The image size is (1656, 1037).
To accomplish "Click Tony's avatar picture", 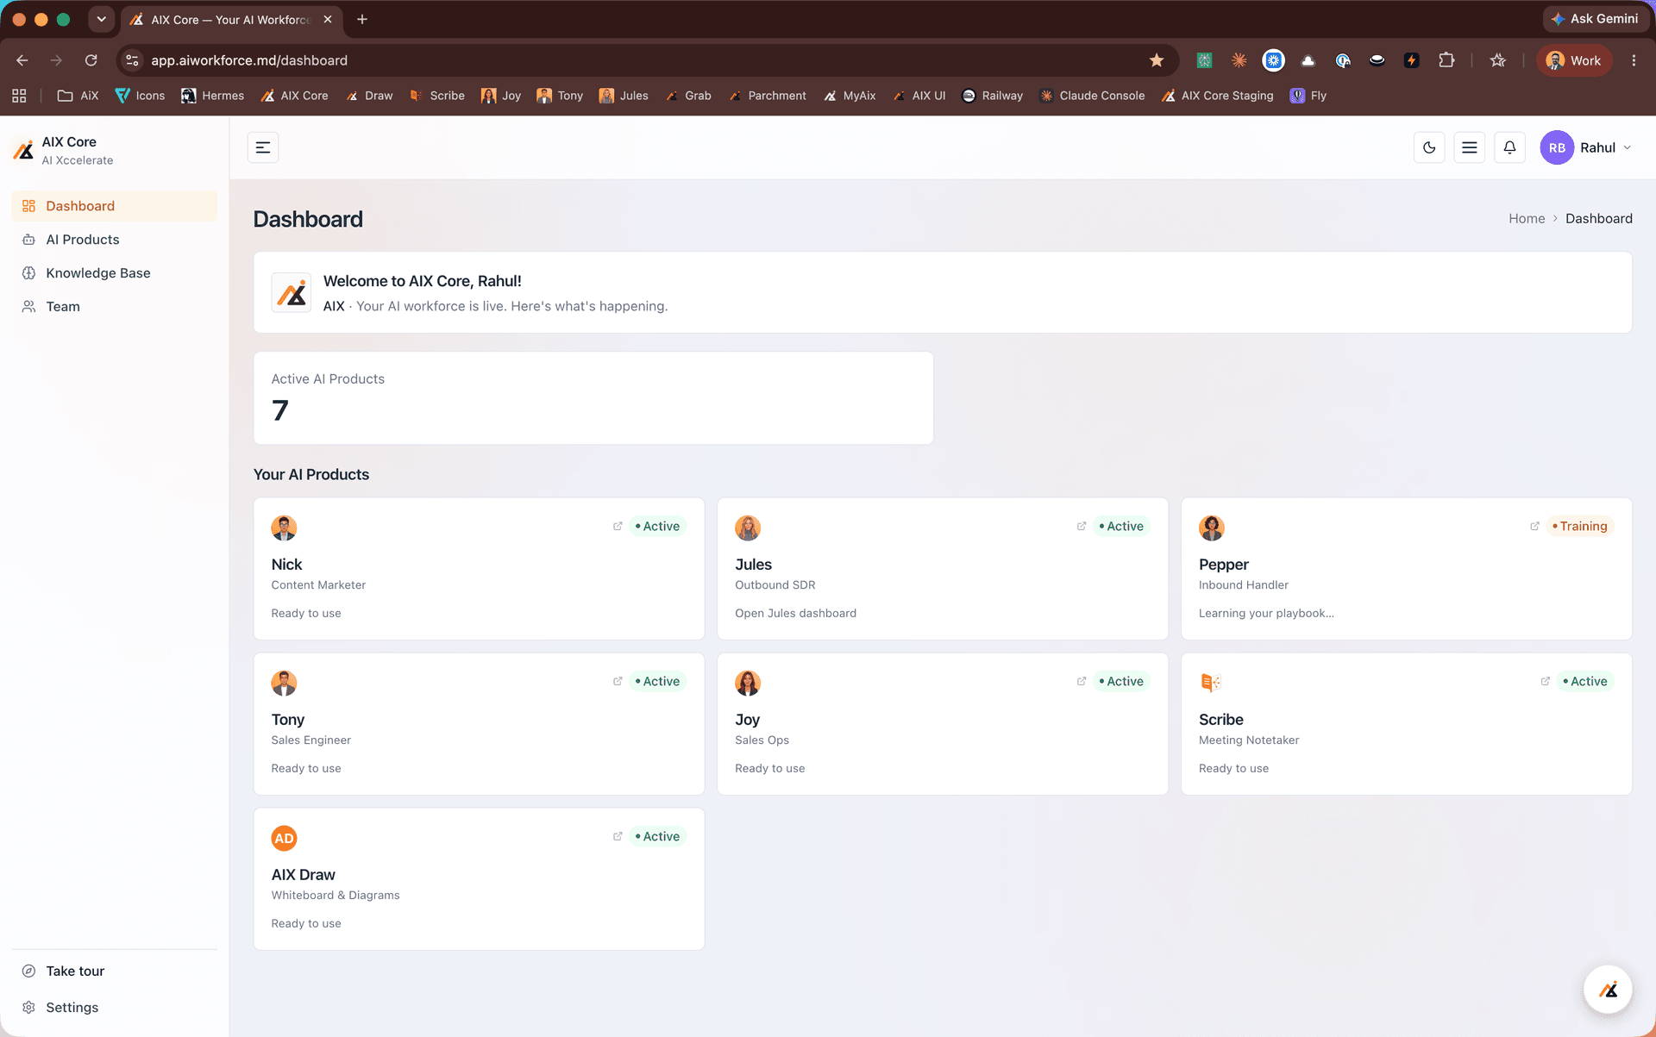I will click(x=284, y=683).
